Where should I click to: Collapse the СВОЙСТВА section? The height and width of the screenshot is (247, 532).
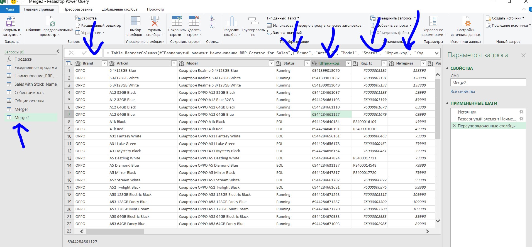click(447, 68)
